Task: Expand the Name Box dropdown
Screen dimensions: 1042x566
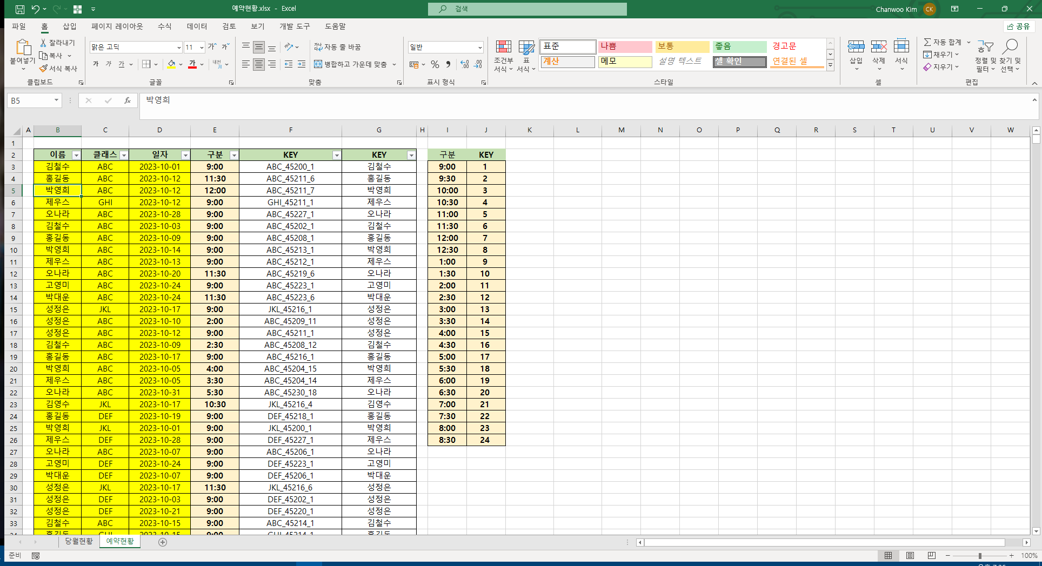Action: [56, 100]
